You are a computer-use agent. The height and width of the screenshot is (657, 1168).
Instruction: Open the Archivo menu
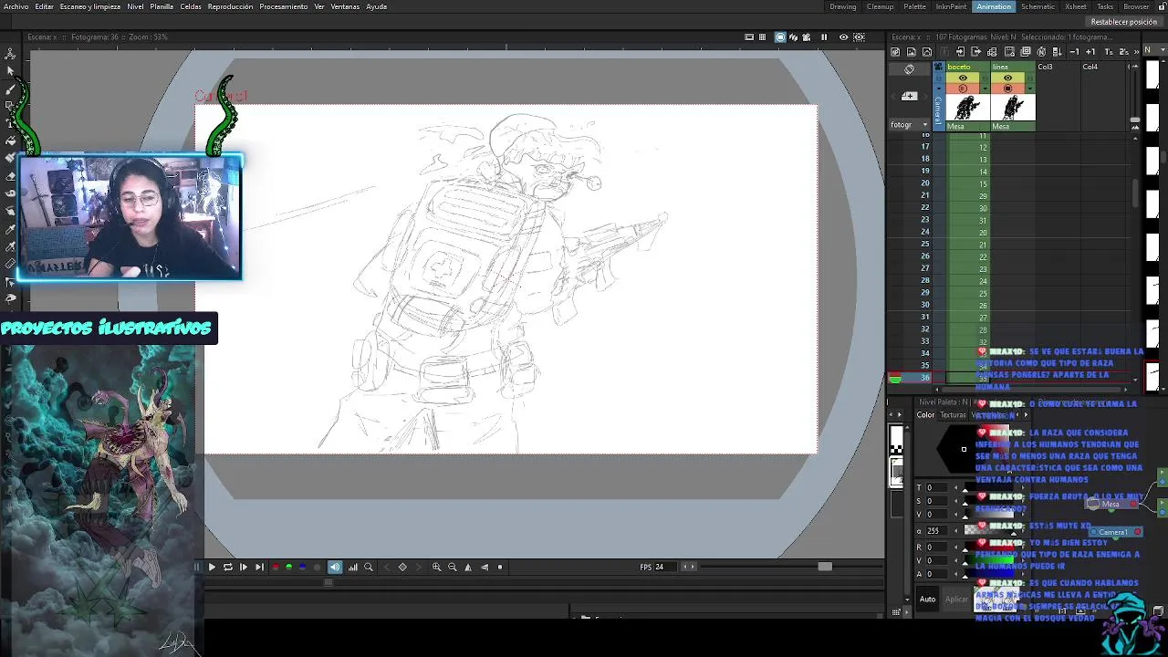(x=16, y=6)
